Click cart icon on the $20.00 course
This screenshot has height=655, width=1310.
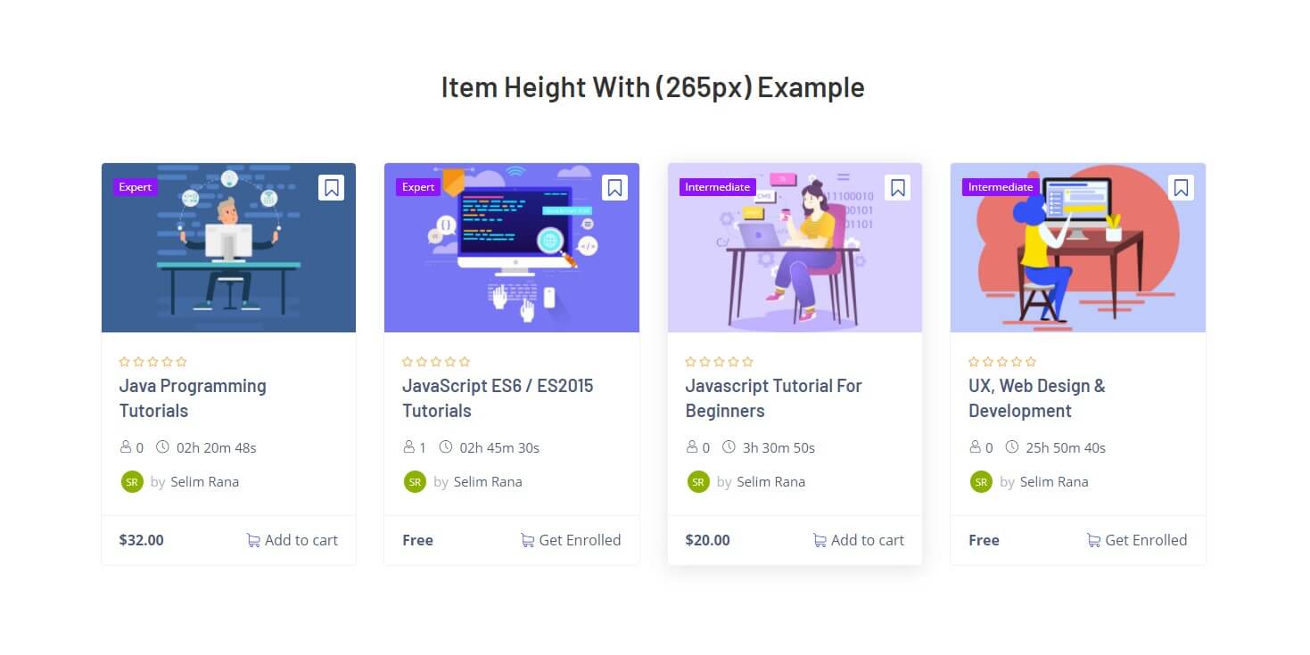(x=820, y=540)
